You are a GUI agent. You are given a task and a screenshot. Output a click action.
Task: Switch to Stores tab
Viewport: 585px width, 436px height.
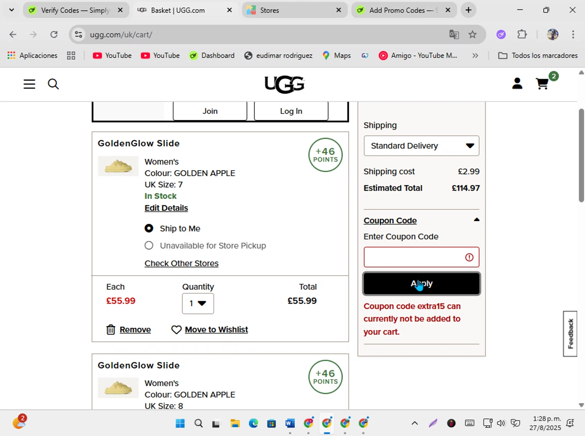click(x=294, y=10)
